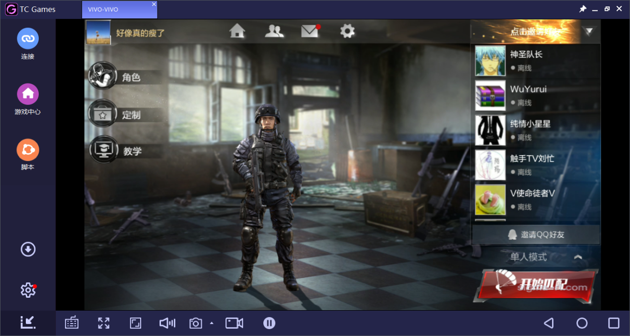
Task: Click the TC Games logo
Action: tap(11, 9)
